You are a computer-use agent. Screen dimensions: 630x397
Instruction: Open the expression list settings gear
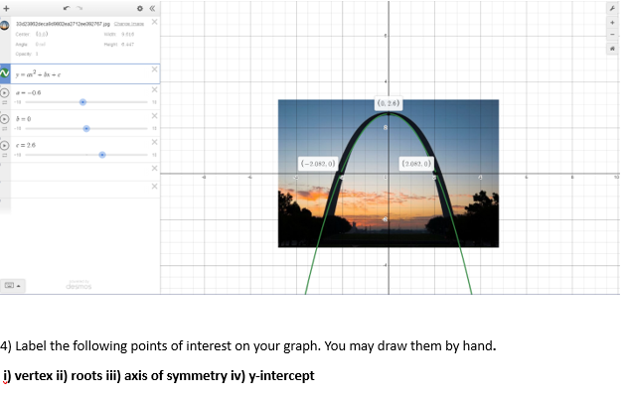[140, 8]
